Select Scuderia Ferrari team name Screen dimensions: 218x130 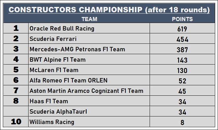53,39
